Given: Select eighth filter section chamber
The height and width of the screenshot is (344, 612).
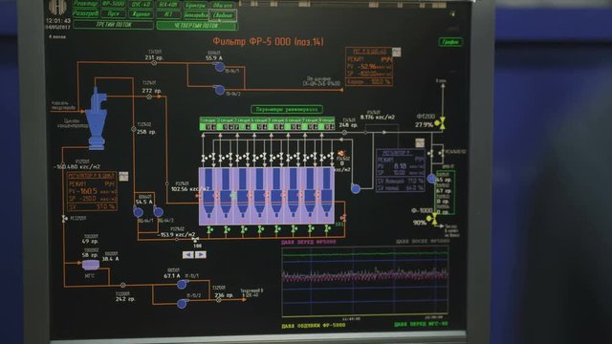Looking at the screenshot, I should click(x=326, y=196).
